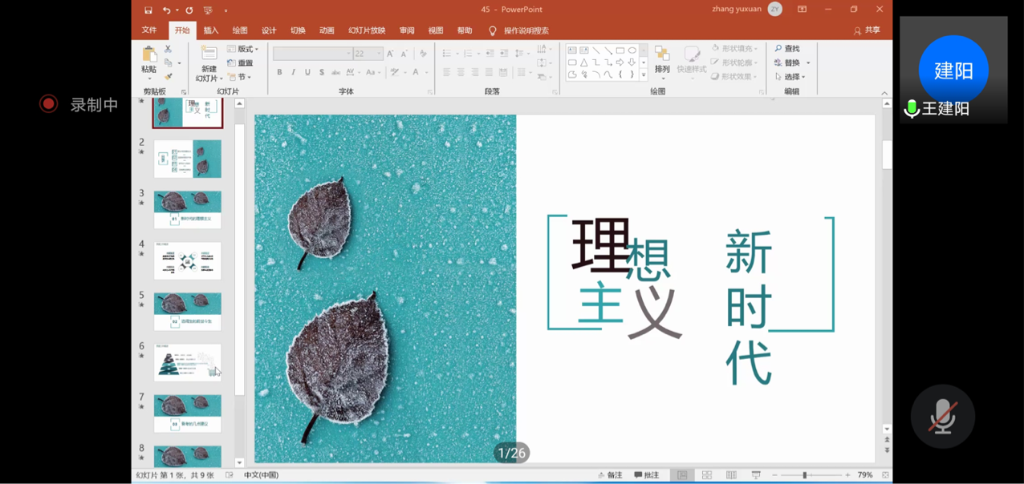The width and height of the screenshot is (1024, 484).
Task: Click the New Slide (新建幻灯片) icon
Action: coord(208,54)
